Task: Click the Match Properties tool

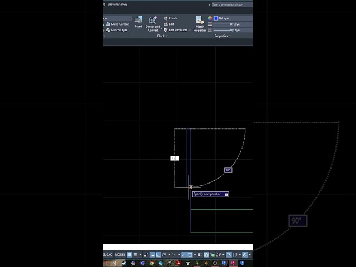Action: point(200,24)
